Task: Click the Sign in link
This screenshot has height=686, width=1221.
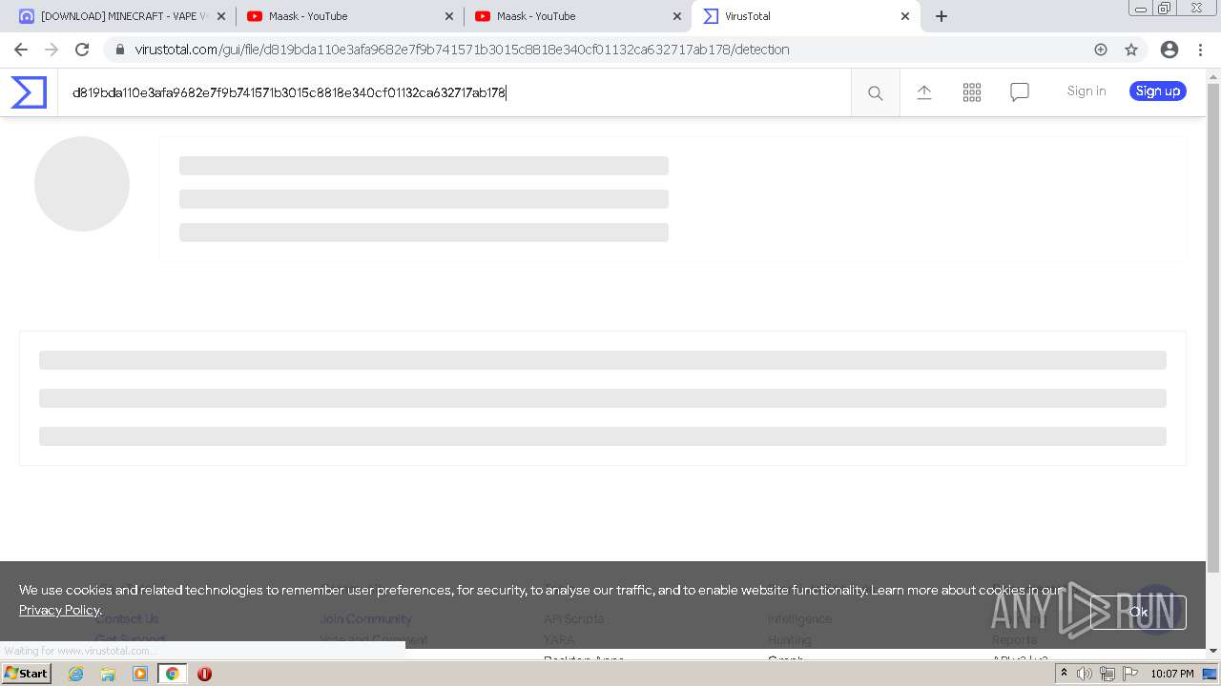Action: tap(1086, 91)
